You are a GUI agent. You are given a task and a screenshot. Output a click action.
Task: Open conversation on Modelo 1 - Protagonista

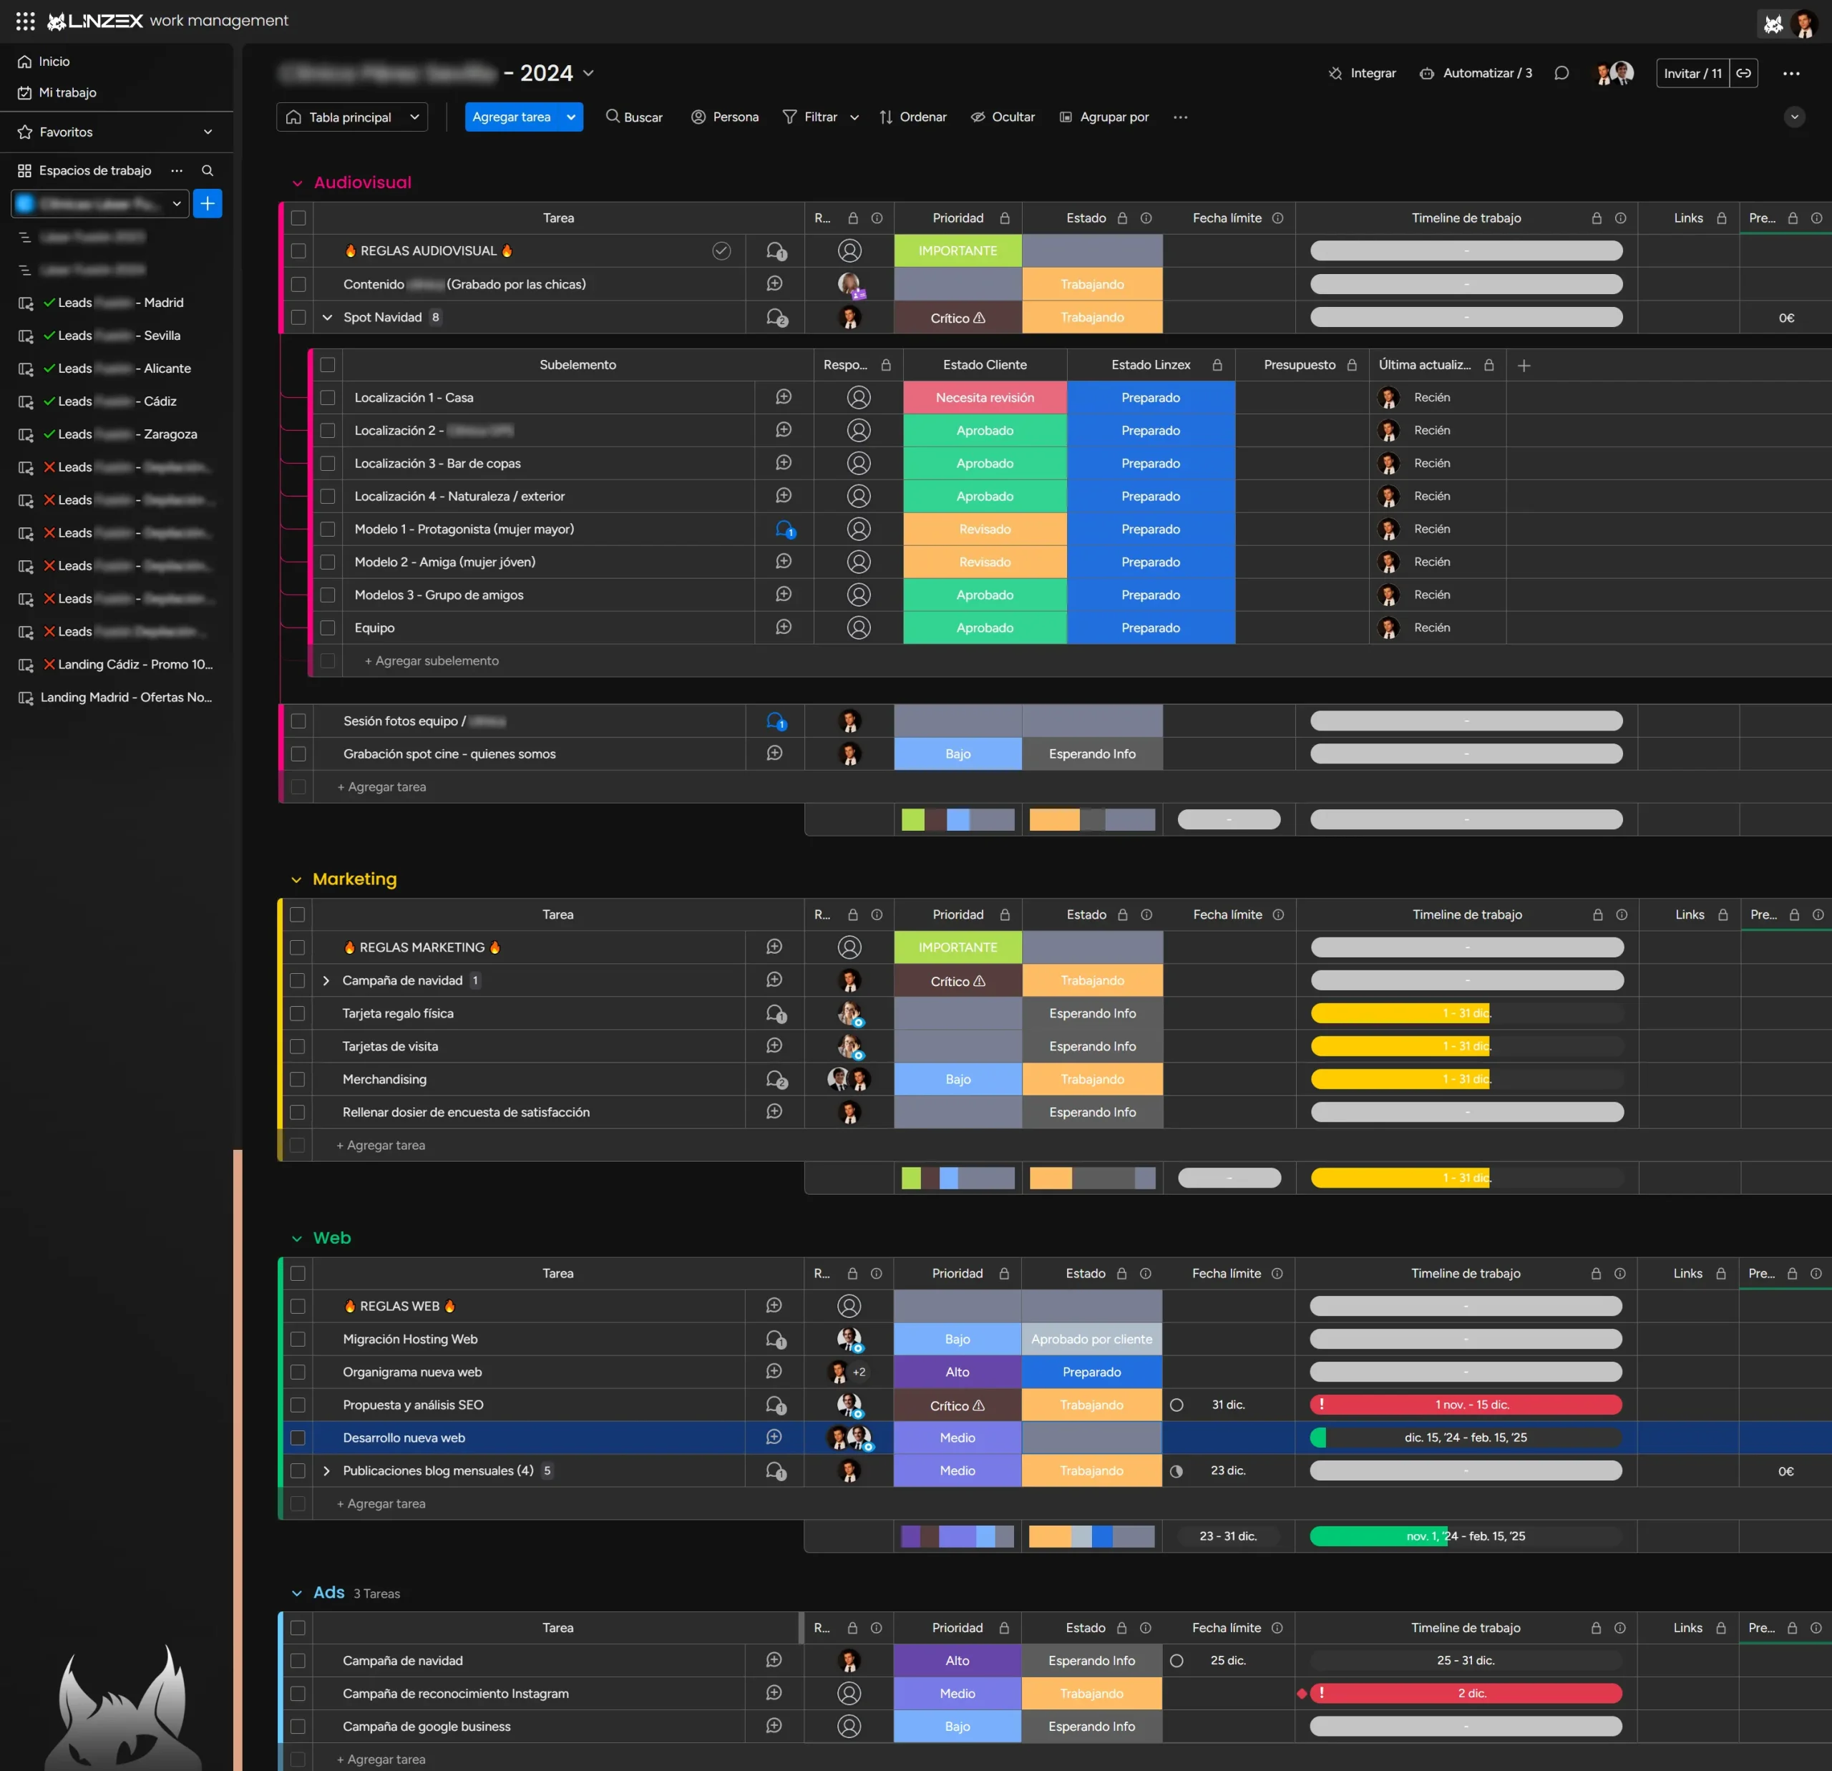click(784, 529)
